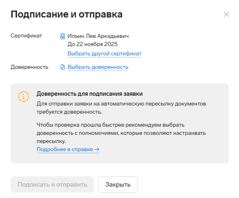This screenshot has height=198, width=239.
Task: Click the orange info circle icon
Action: [24, 97]
